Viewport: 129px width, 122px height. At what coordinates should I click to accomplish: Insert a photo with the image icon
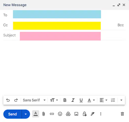click(76, 114)
